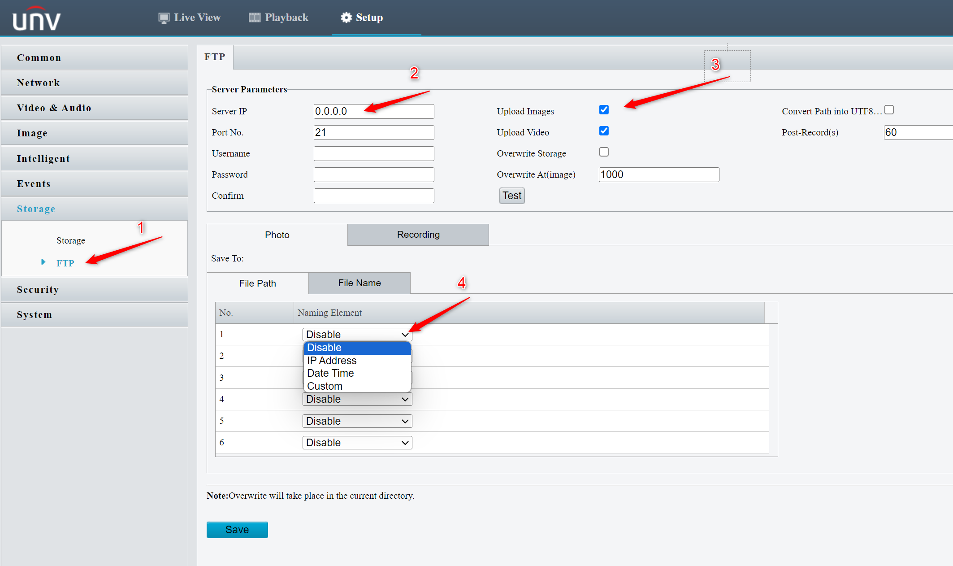
Task: Click the Test button
Action: pos(512,196)
